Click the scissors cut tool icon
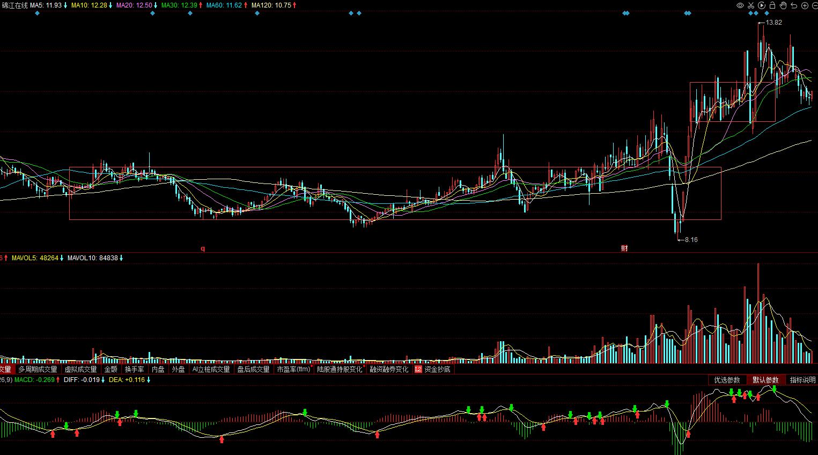 tap(751, 5)
